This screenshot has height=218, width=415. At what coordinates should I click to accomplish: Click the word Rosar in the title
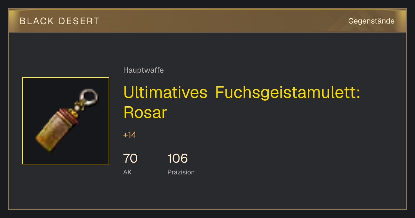[x=145, y=112]
